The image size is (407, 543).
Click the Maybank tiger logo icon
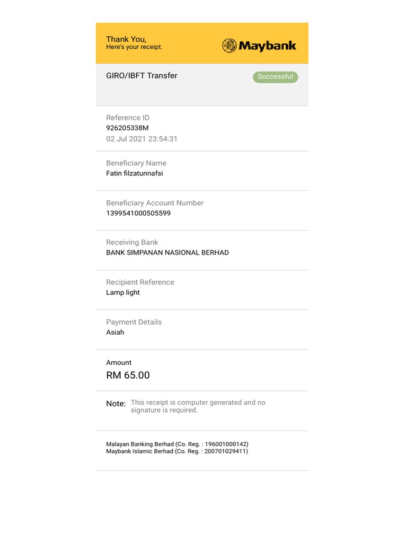click(x=229, y=46)
